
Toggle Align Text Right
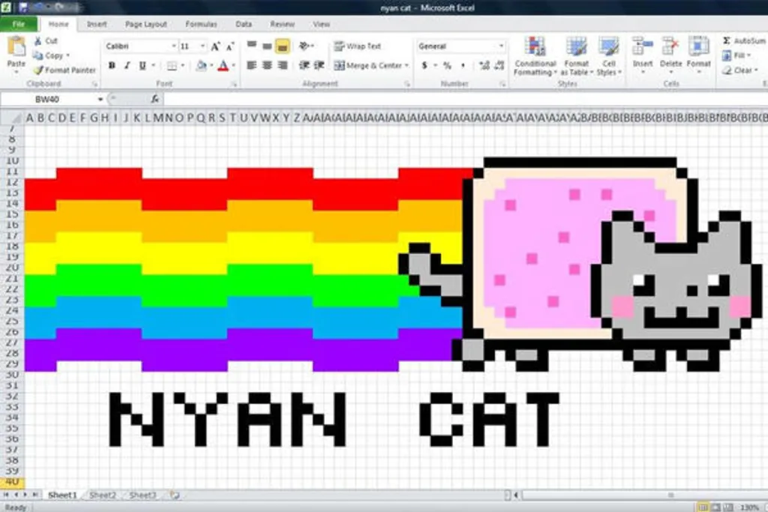click(282, 65)
